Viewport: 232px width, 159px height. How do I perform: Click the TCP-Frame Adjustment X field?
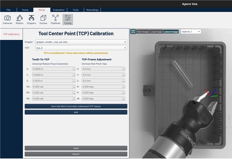[x=102, y=69]
